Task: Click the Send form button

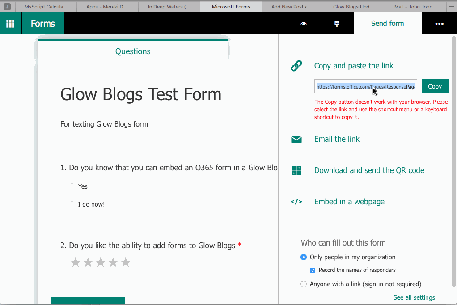Action: click(388, 23)
